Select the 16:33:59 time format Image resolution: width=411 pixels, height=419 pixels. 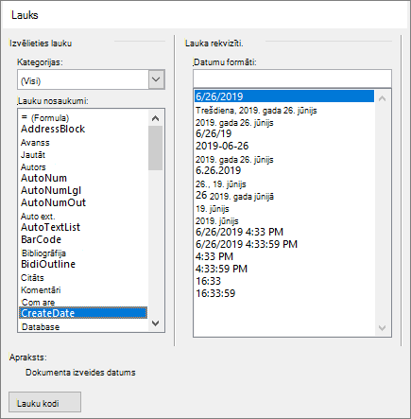[215, 293]
